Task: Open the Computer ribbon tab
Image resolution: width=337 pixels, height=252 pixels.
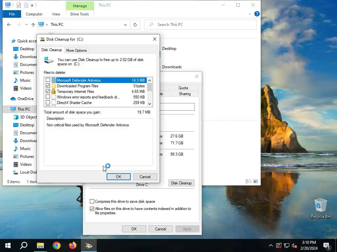Action: pyautogui.click(x=34, y=14)
